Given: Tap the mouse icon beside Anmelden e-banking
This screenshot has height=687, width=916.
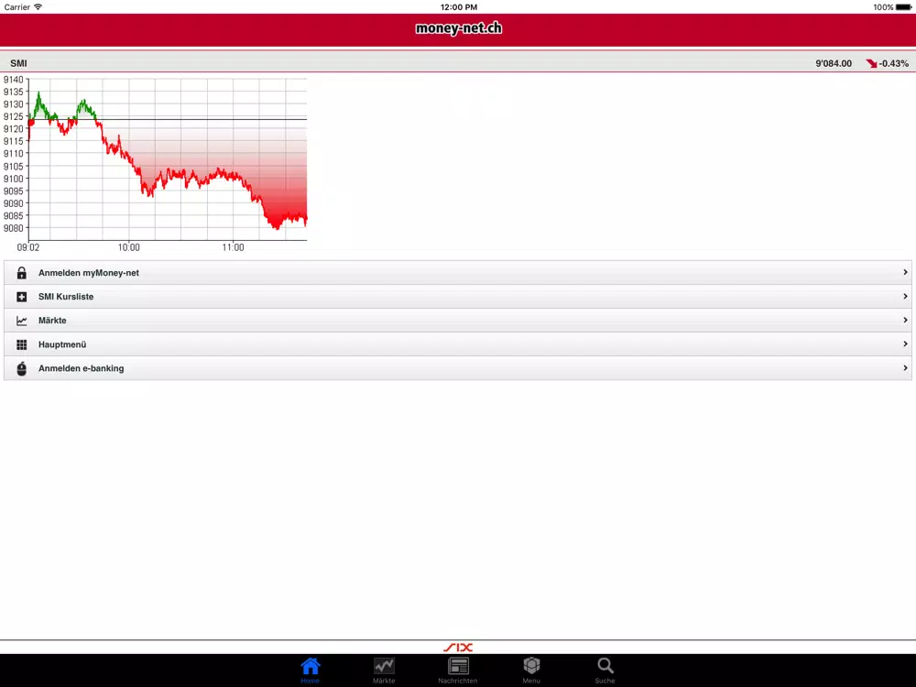Looking at the screenshot, I should [22, 368].
